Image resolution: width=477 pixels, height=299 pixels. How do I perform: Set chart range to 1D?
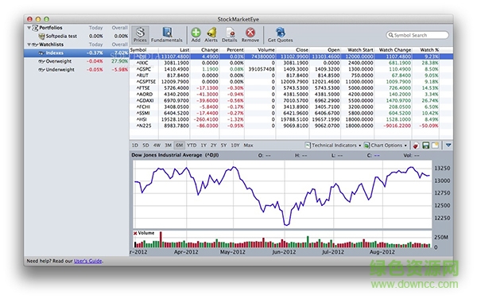click(x=135, y=146)
